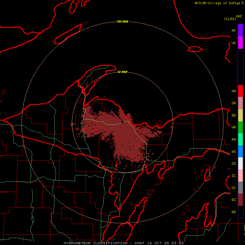Click the HA legend label
Image resolution: width=245 pixels, height=245 pixels.
234,91
